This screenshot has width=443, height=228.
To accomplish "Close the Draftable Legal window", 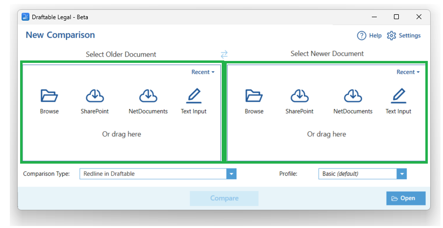I will [419, 17].
